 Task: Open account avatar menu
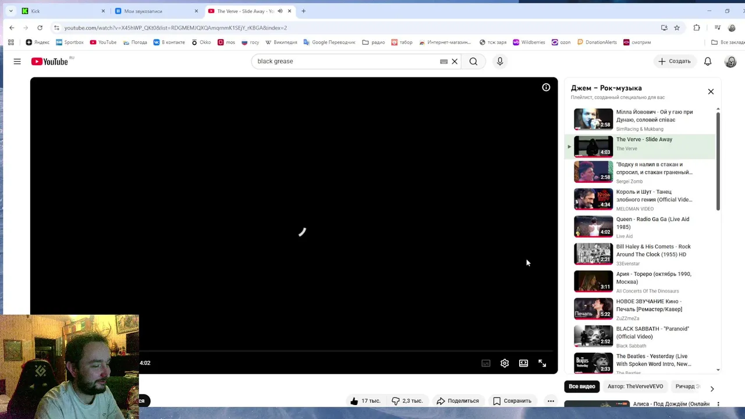click(x=730, y=61)
